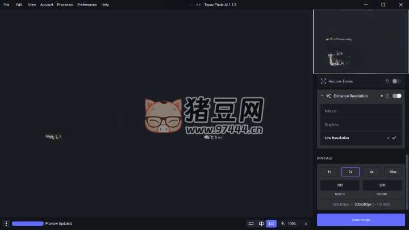Switch to single view layout icon
This screenshot has width=409, height=230.
(x=251, y=224)
